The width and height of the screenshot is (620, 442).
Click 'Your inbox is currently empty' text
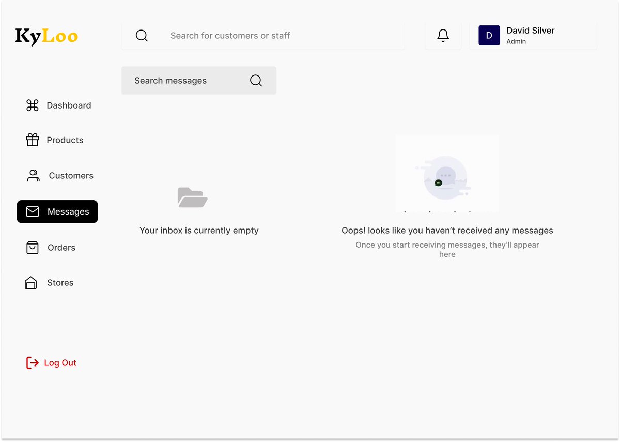pyautogui.click(x=199, y=231)
